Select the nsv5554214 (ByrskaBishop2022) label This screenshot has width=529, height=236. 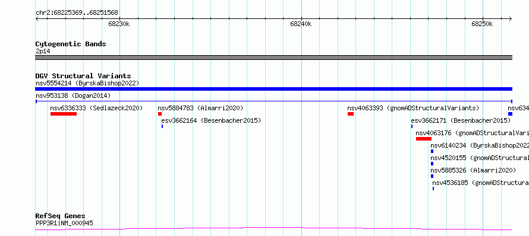tap(87, 83)
